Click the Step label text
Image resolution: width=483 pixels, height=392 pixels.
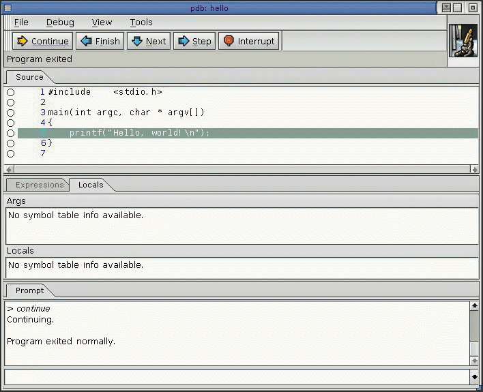pos(202,42)
